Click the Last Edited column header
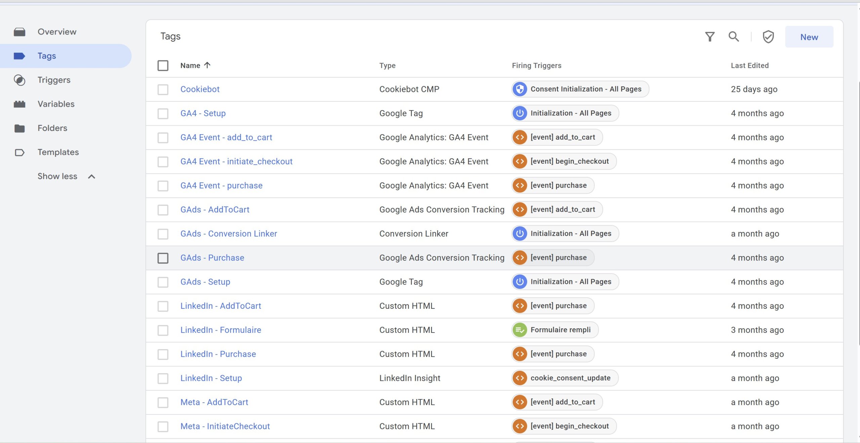Viewport: 860px width, 443px height. (x=749, y=65)
